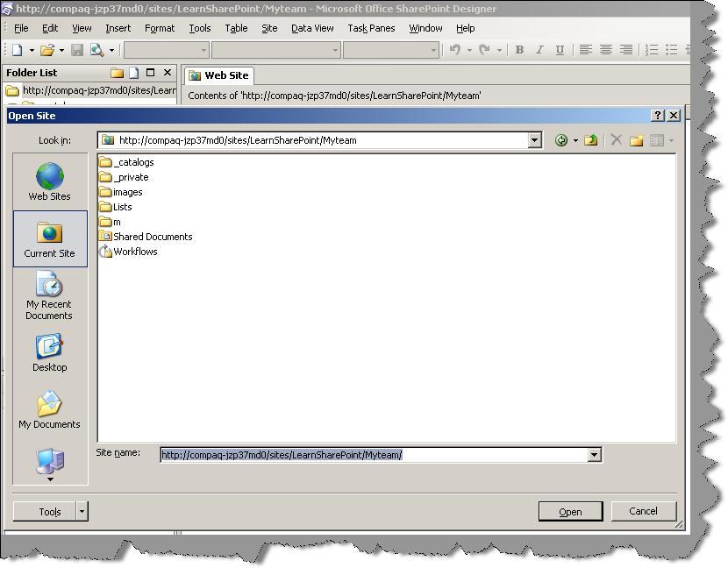
Task: Expand the Preview in Browser dropdown arrow
Action: click(x=111, y=50)
